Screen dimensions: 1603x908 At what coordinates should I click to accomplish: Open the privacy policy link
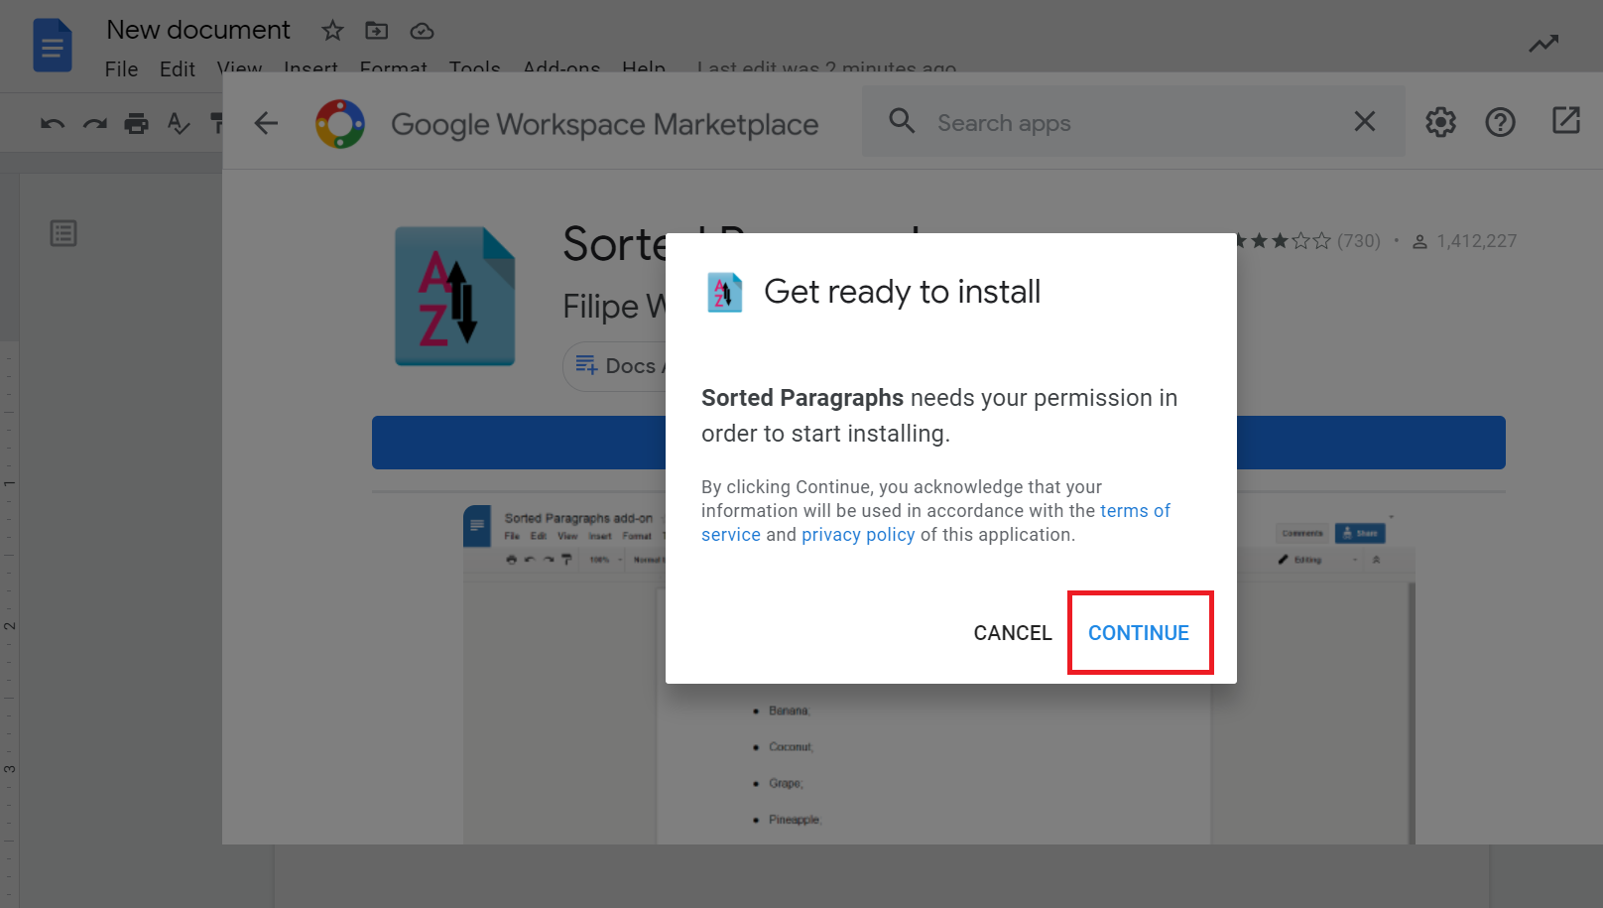pos(858,535)
